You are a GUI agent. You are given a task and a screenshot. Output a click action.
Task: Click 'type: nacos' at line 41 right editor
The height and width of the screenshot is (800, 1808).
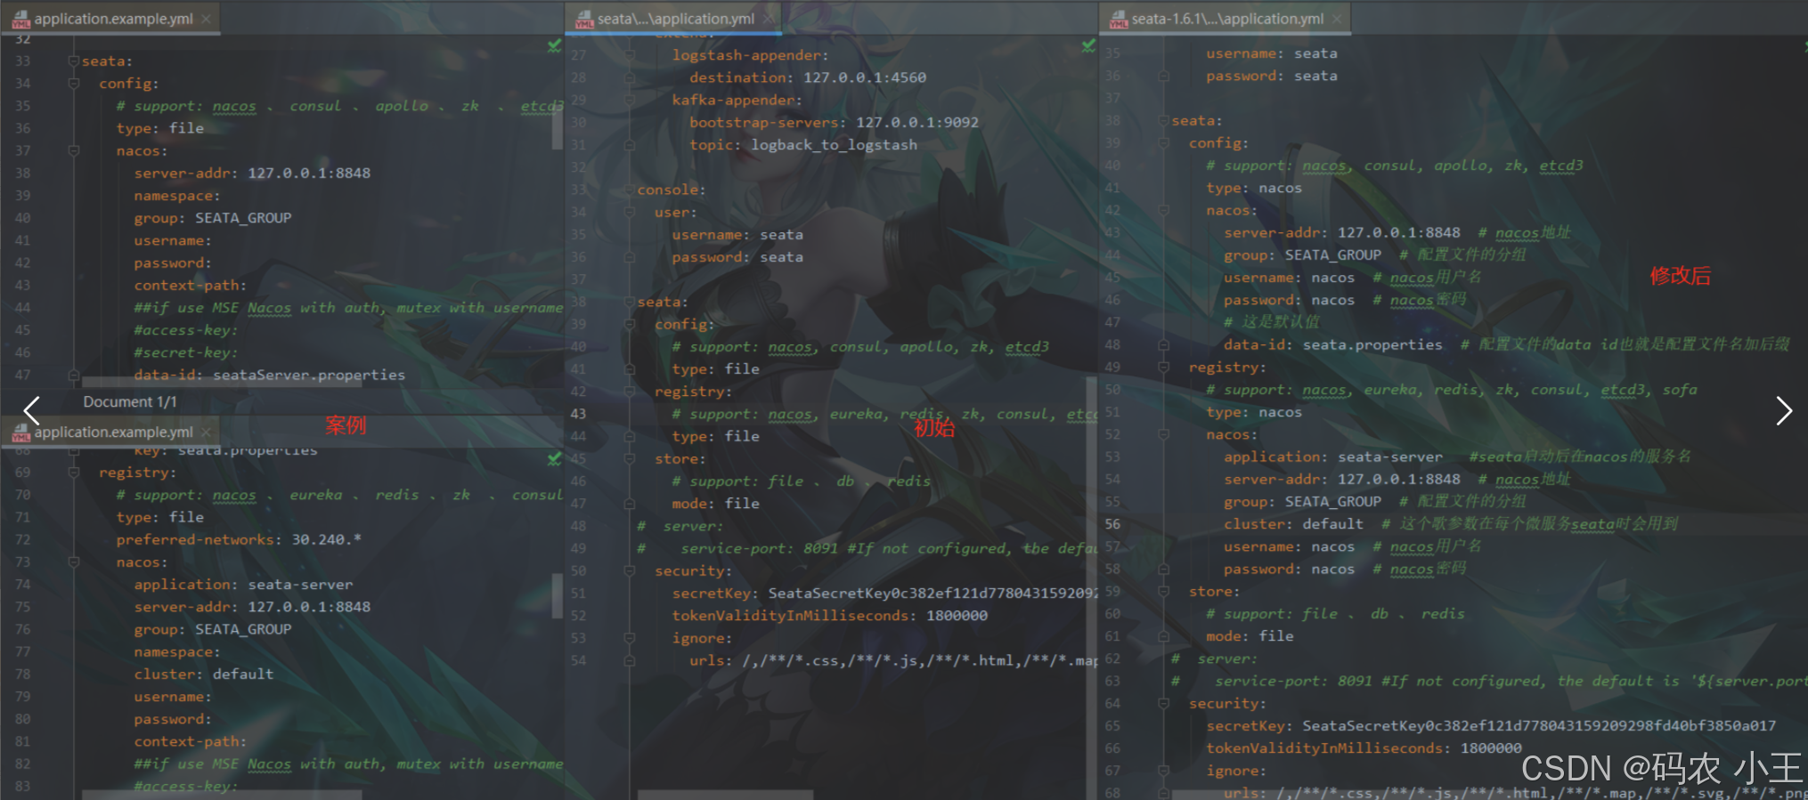(x=1254, y=189)
